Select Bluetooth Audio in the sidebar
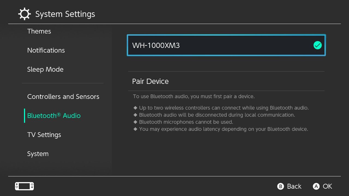Screen dimensions: 349x196 pyautogui.click(x=54, y=115)
